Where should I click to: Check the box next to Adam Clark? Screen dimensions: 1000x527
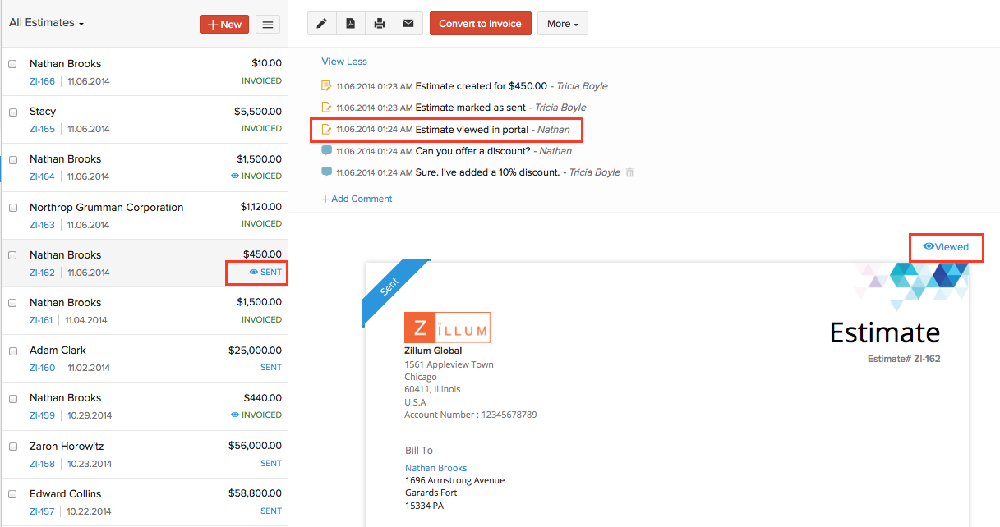pyautogui.click(x=13, y=351)
